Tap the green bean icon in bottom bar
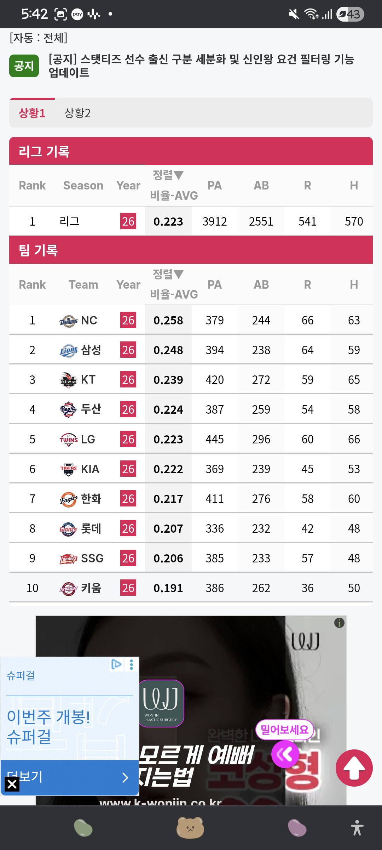 coord(83,828)
